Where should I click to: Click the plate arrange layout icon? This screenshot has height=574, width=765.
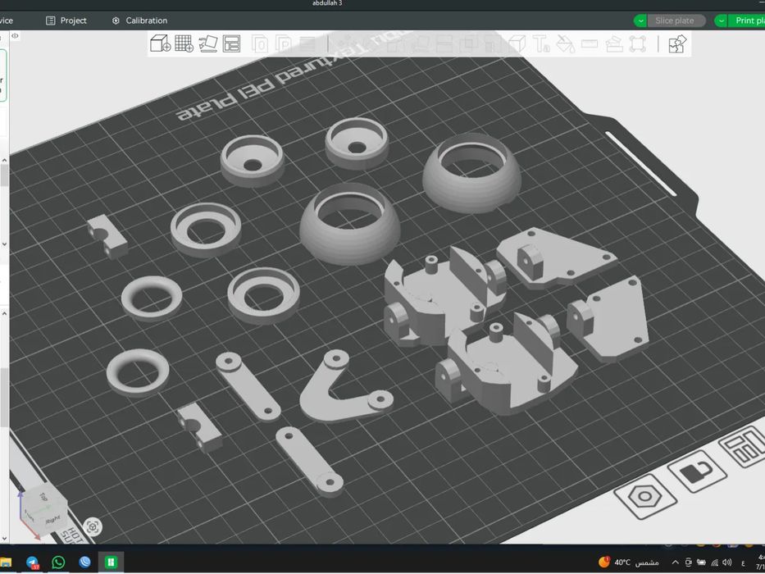[x=744, y=447]
